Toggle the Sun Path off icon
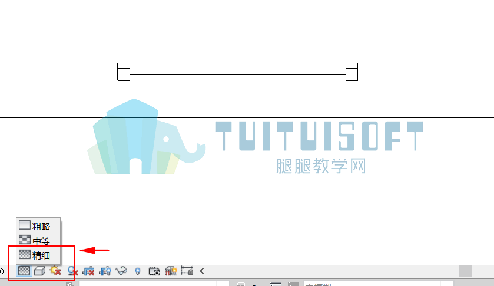Image resolution: width=494 pixels, height=286 pixels. click(x=55, y=271)
